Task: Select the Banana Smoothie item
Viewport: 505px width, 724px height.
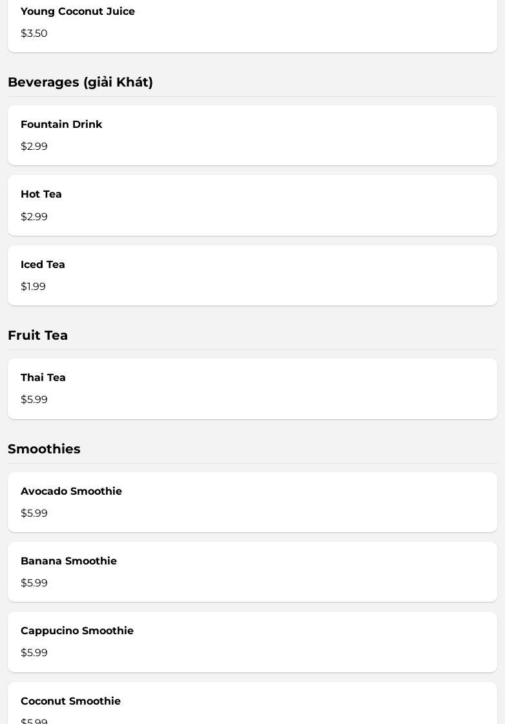Action: [x=252, y=572]
